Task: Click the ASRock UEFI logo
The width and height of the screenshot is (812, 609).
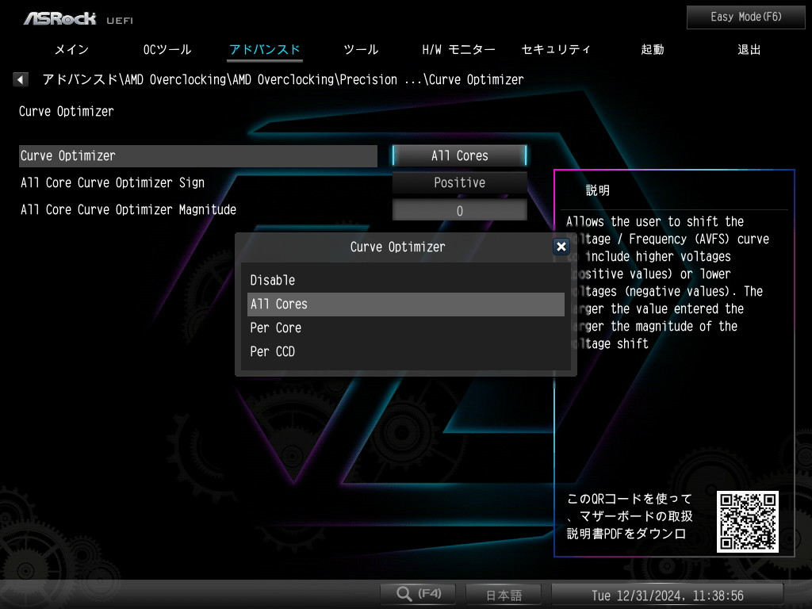Action: 79,19
